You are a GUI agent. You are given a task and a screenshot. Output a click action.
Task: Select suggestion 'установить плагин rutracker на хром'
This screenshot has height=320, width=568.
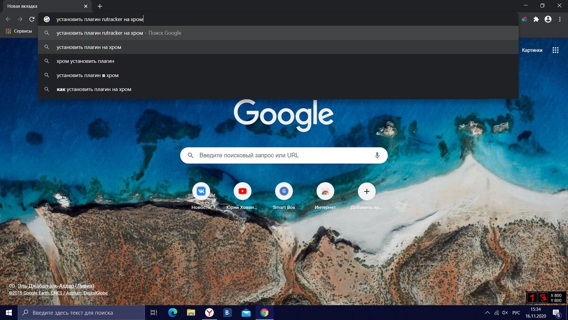pos(278,33)
